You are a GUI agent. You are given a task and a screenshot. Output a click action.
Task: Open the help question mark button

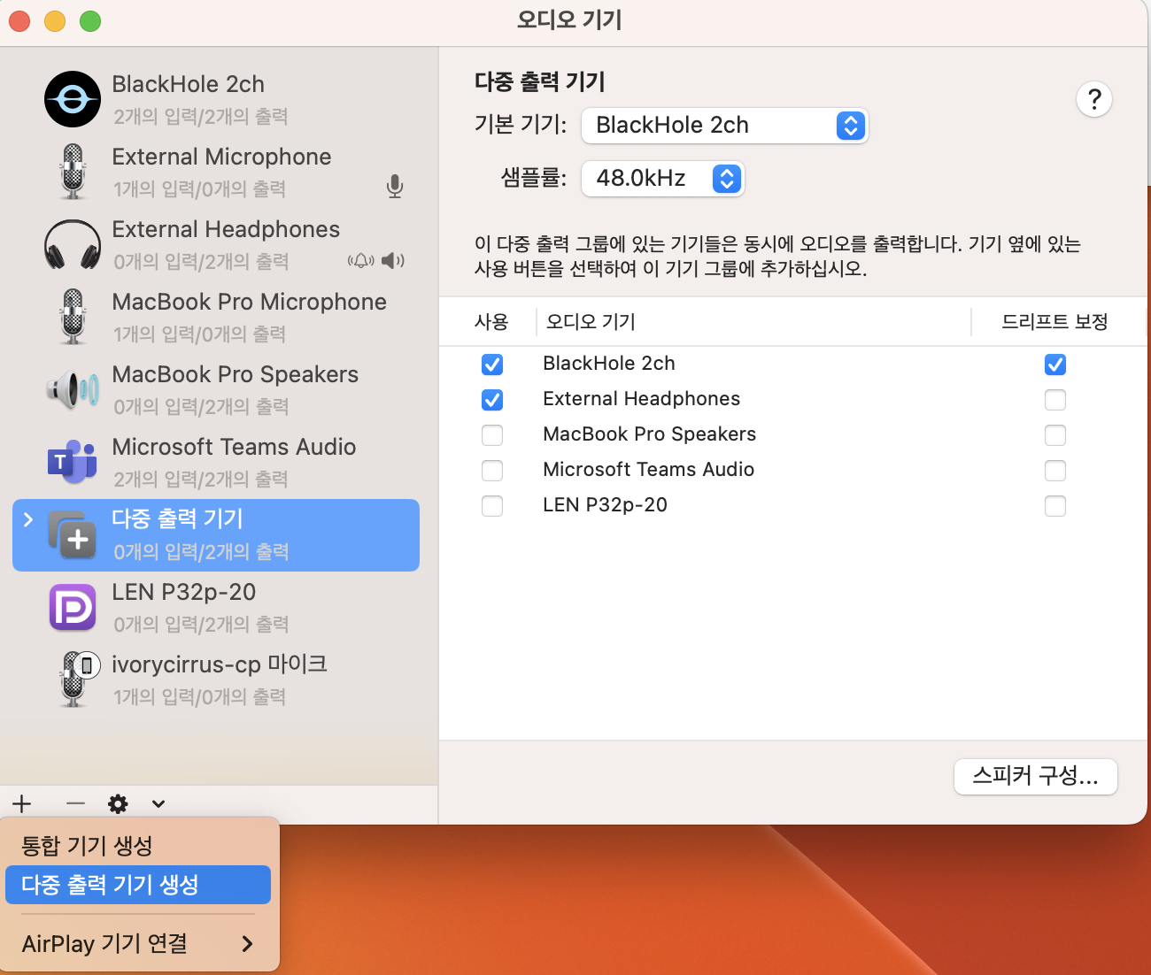(x=1094, y=99)
